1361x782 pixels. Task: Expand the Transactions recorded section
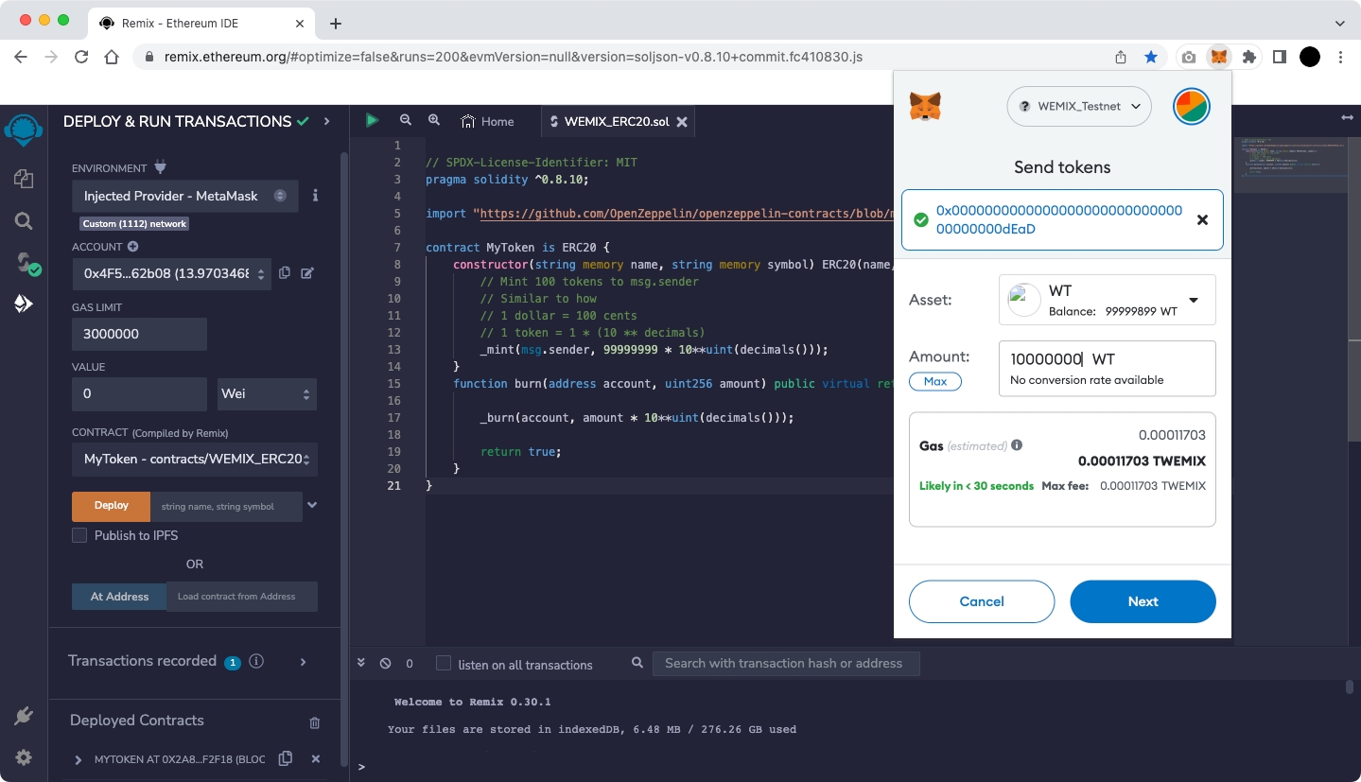303,662
